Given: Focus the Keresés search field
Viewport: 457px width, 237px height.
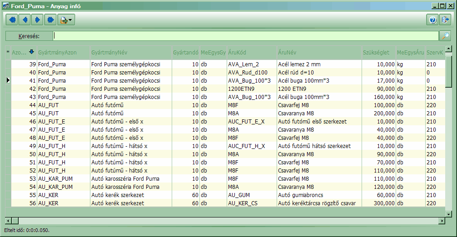Looking at the screenshot, I should click(246, 36).
